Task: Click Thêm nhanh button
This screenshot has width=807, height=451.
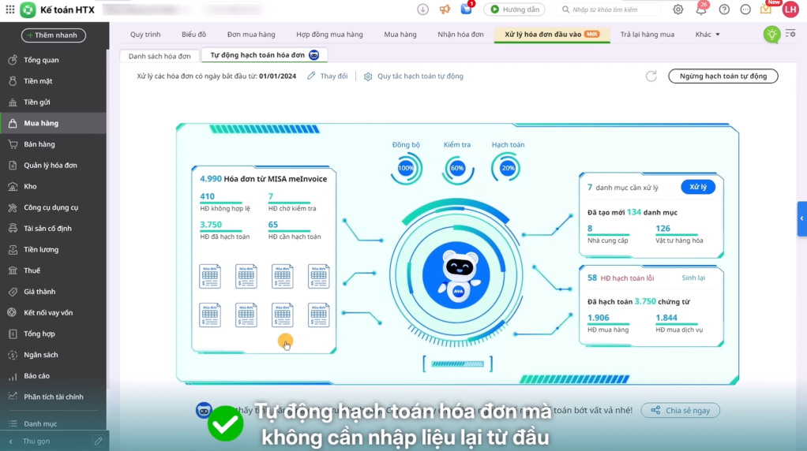Action: (54, 35)
